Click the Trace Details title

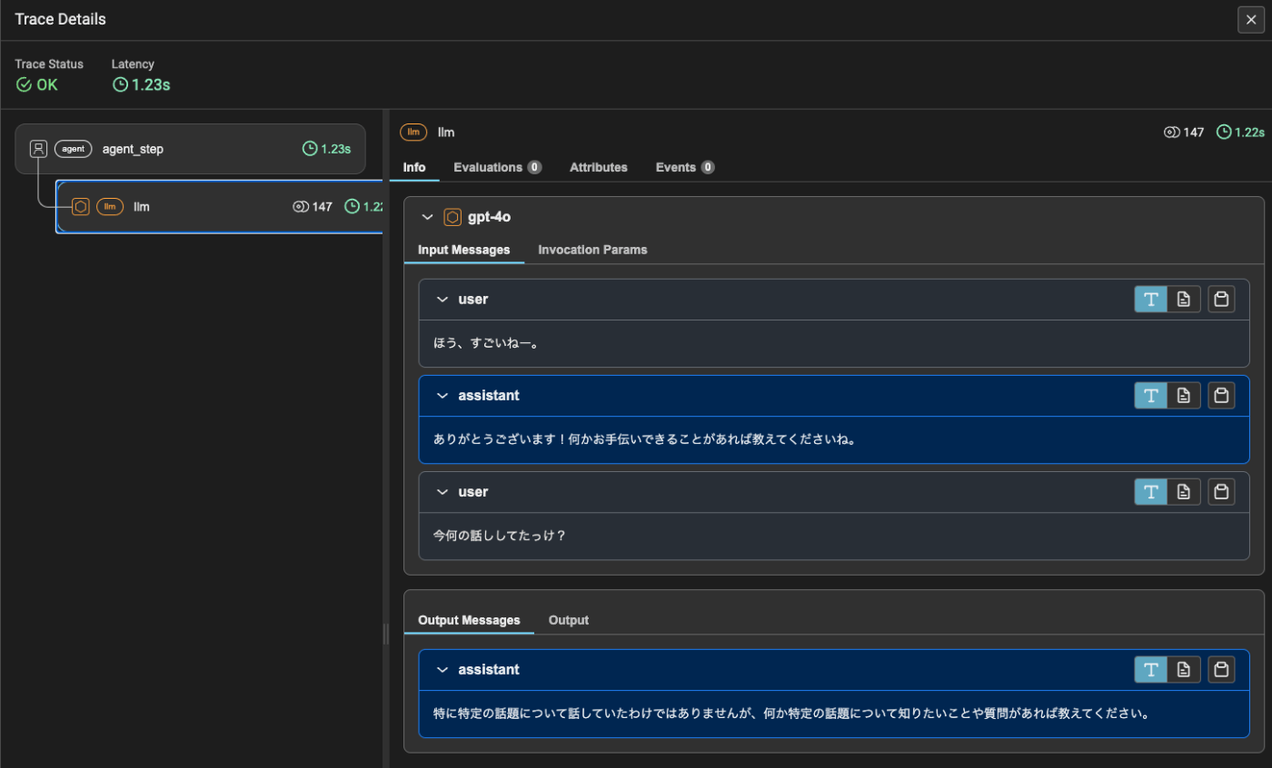(60, 19)
